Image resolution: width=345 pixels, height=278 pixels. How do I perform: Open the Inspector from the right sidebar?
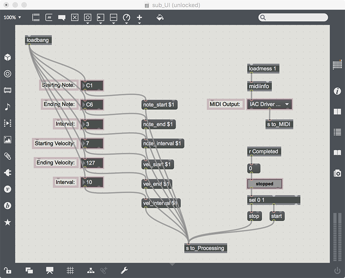point(337,91)
